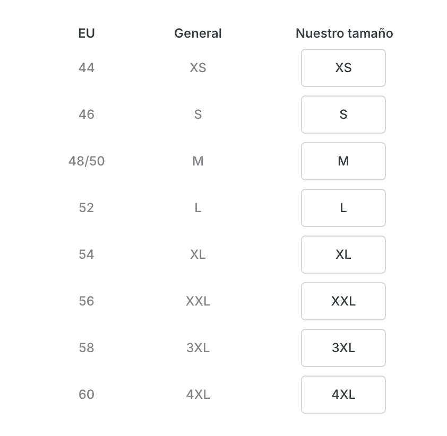The height and width of the screenshot is (436, 447).
Task: Pick the M size button
Action: pyautogui.click(x=343, y=161)
